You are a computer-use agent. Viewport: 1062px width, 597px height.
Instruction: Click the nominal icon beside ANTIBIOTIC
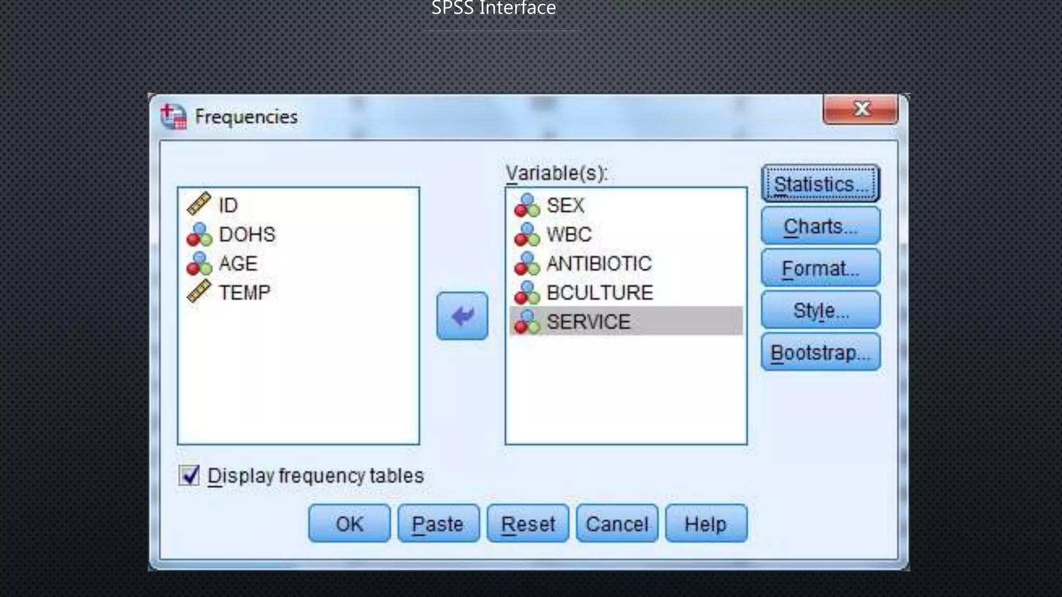[527, 263]
